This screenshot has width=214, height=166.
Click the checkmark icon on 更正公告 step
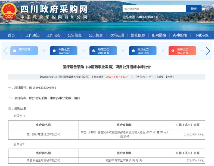click(133, 51)
